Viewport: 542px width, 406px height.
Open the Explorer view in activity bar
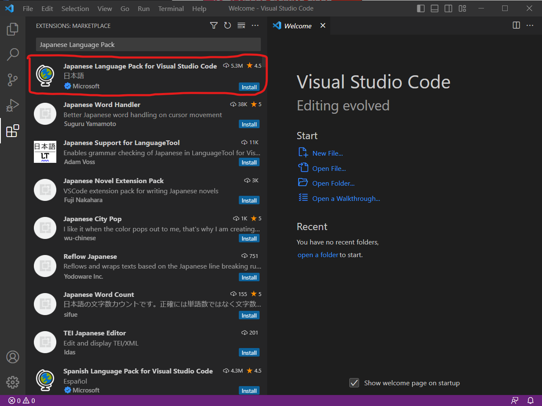point(13,29)
